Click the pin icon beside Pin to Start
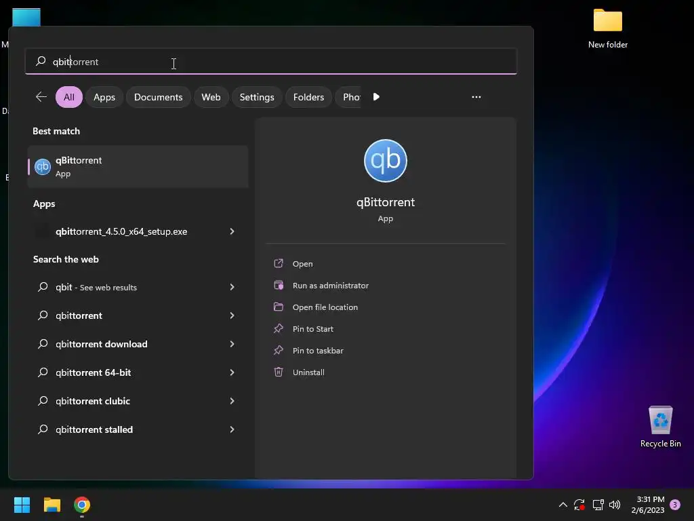 [x=279, y=328]
